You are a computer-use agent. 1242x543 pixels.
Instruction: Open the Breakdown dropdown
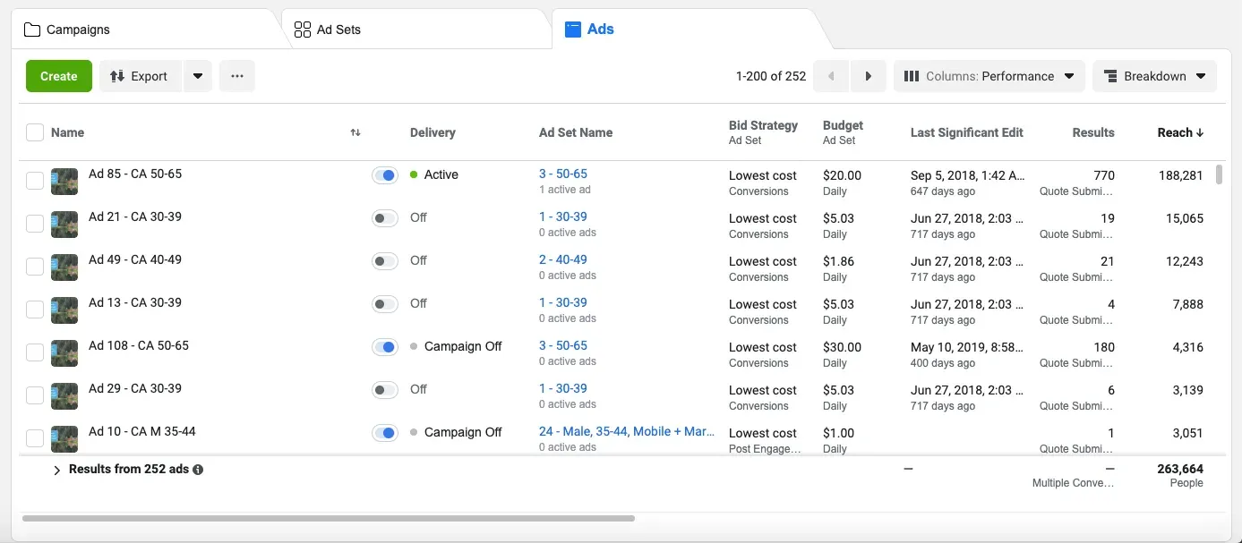1155,76
